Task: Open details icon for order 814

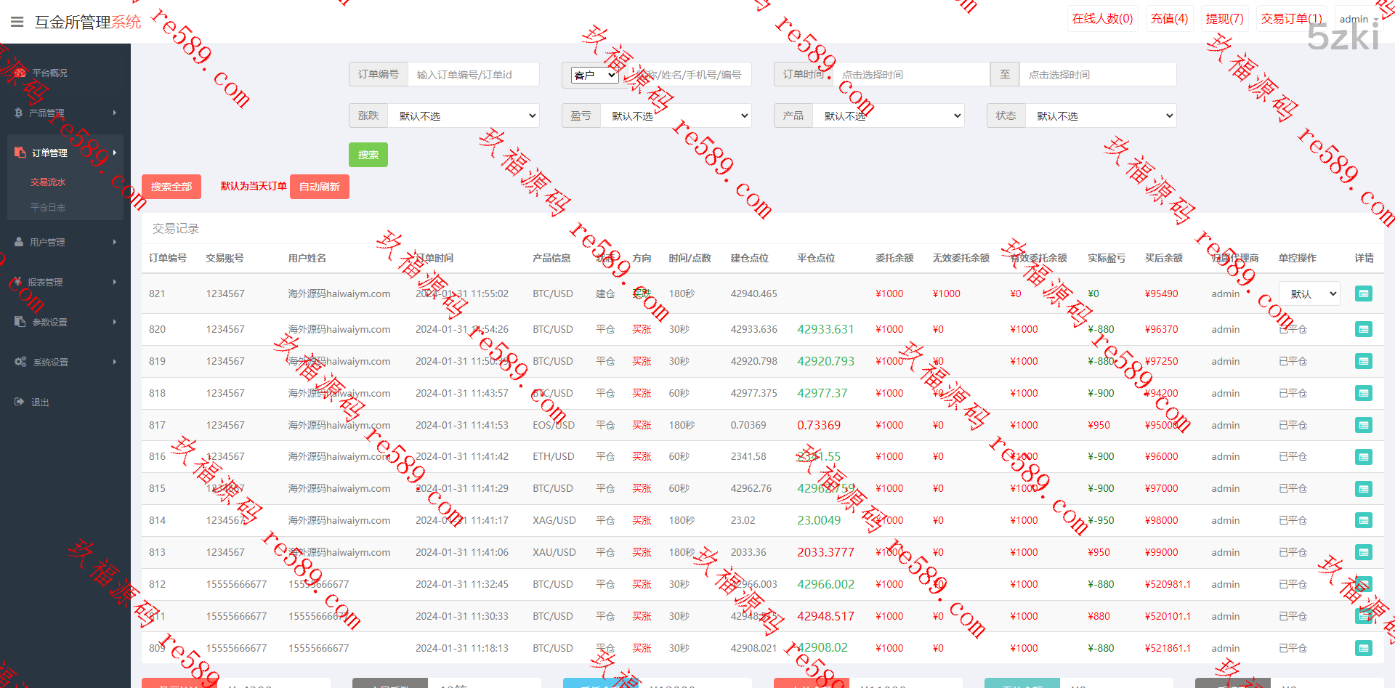Action: click(1363, 520)
